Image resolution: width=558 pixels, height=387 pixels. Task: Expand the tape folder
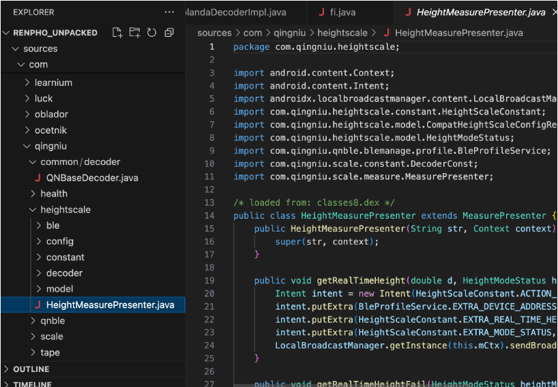point(50,353)
